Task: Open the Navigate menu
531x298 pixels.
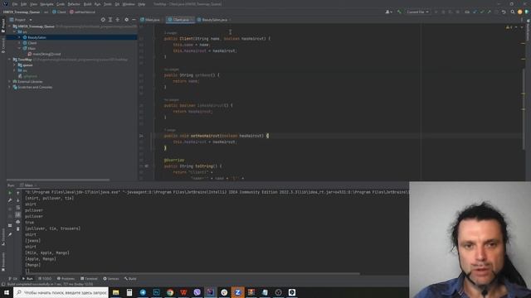Action: pos(46,4)
